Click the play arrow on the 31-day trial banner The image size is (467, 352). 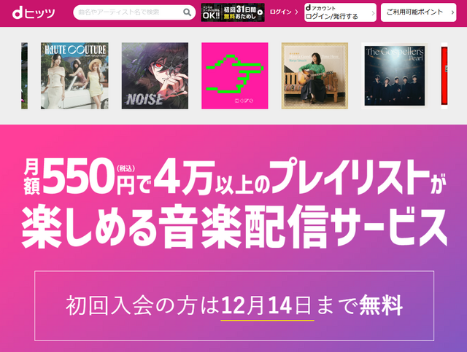click(260, 12)
